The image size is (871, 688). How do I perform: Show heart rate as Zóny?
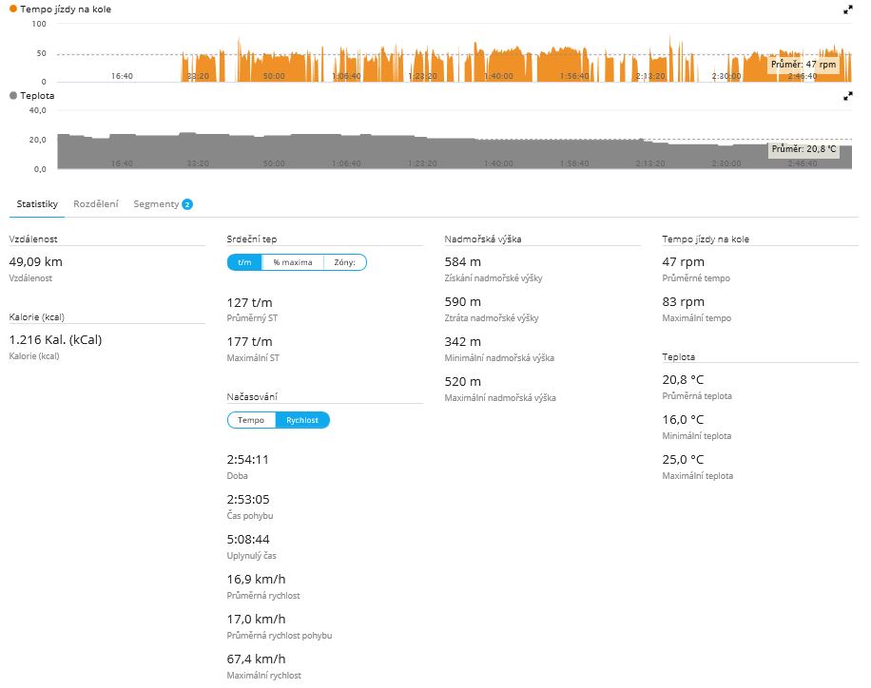344,262
